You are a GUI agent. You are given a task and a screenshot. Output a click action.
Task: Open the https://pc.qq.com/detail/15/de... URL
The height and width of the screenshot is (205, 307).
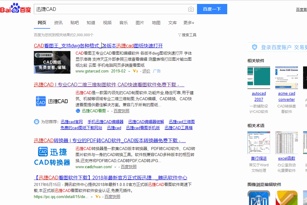61,197
